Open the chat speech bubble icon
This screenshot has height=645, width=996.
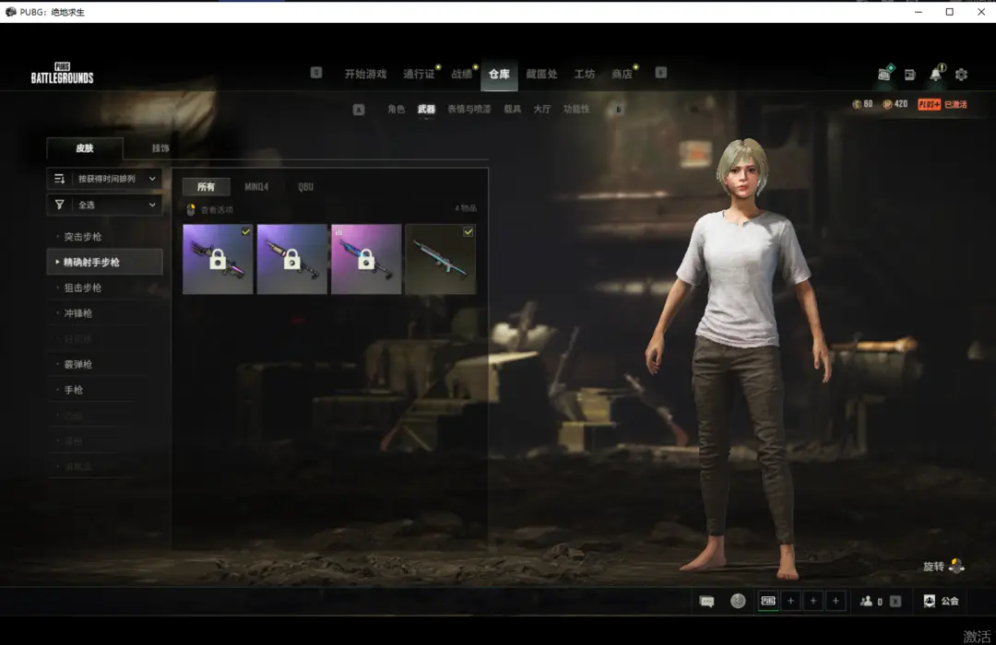tap(706, 601)
